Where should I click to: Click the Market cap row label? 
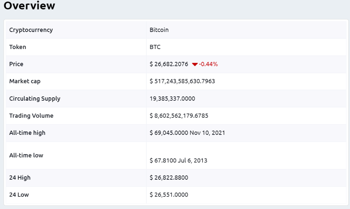point(25,81)
